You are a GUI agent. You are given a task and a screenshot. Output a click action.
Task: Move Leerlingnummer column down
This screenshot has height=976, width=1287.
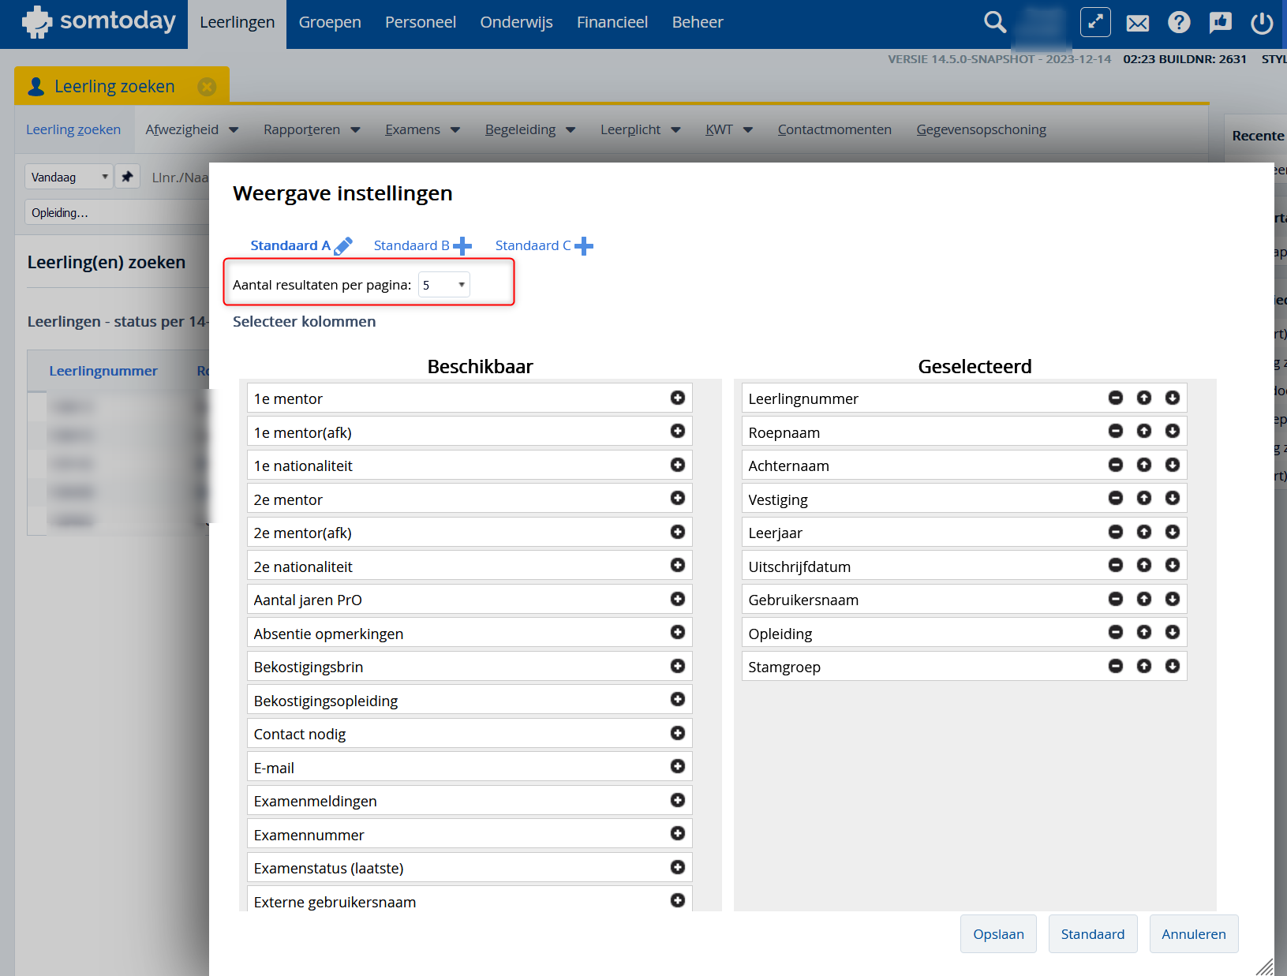click(1173, 398)
